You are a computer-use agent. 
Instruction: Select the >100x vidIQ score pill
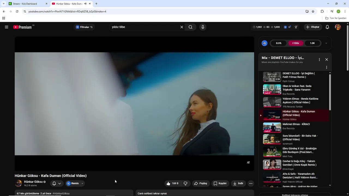coord(296,43)
